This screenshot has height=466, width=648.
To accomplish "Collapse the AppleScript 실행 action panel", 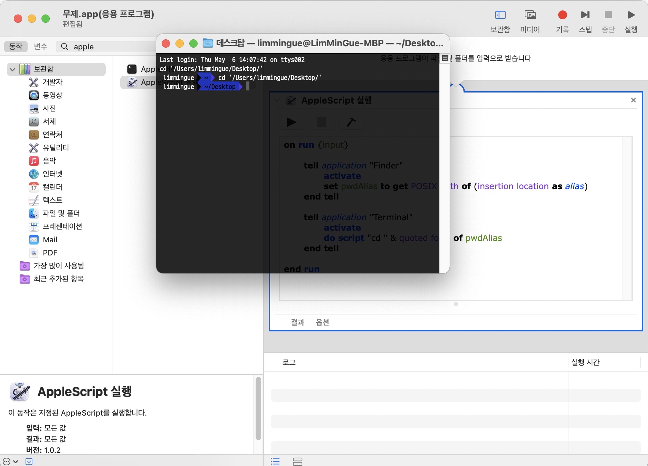I will click(x=277, y=100).
